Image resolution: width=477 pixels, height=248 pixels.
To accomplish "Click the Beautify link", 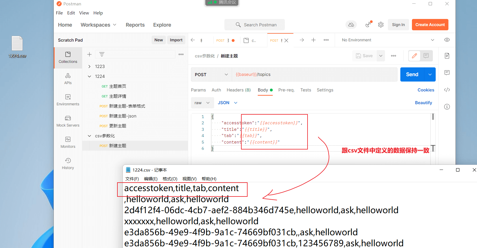I will pyautogui.click(x=423, y=103).
